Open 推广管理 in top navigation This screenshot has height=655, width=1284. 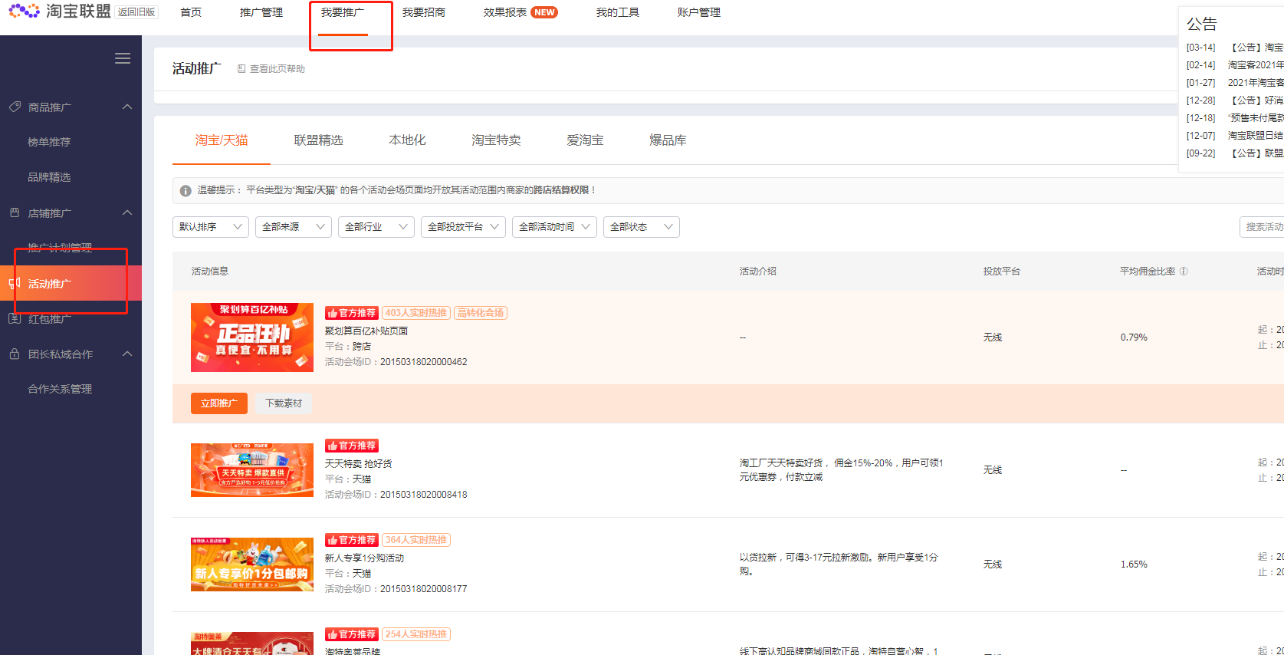click(x=261, y=12)
